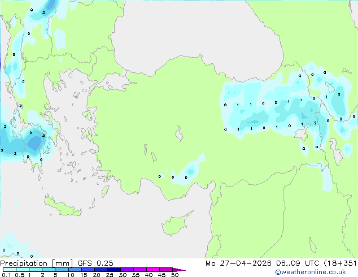Select the 'GFS 0.25' model label
This screenshot has width=358, height=277.
[91, 263]
